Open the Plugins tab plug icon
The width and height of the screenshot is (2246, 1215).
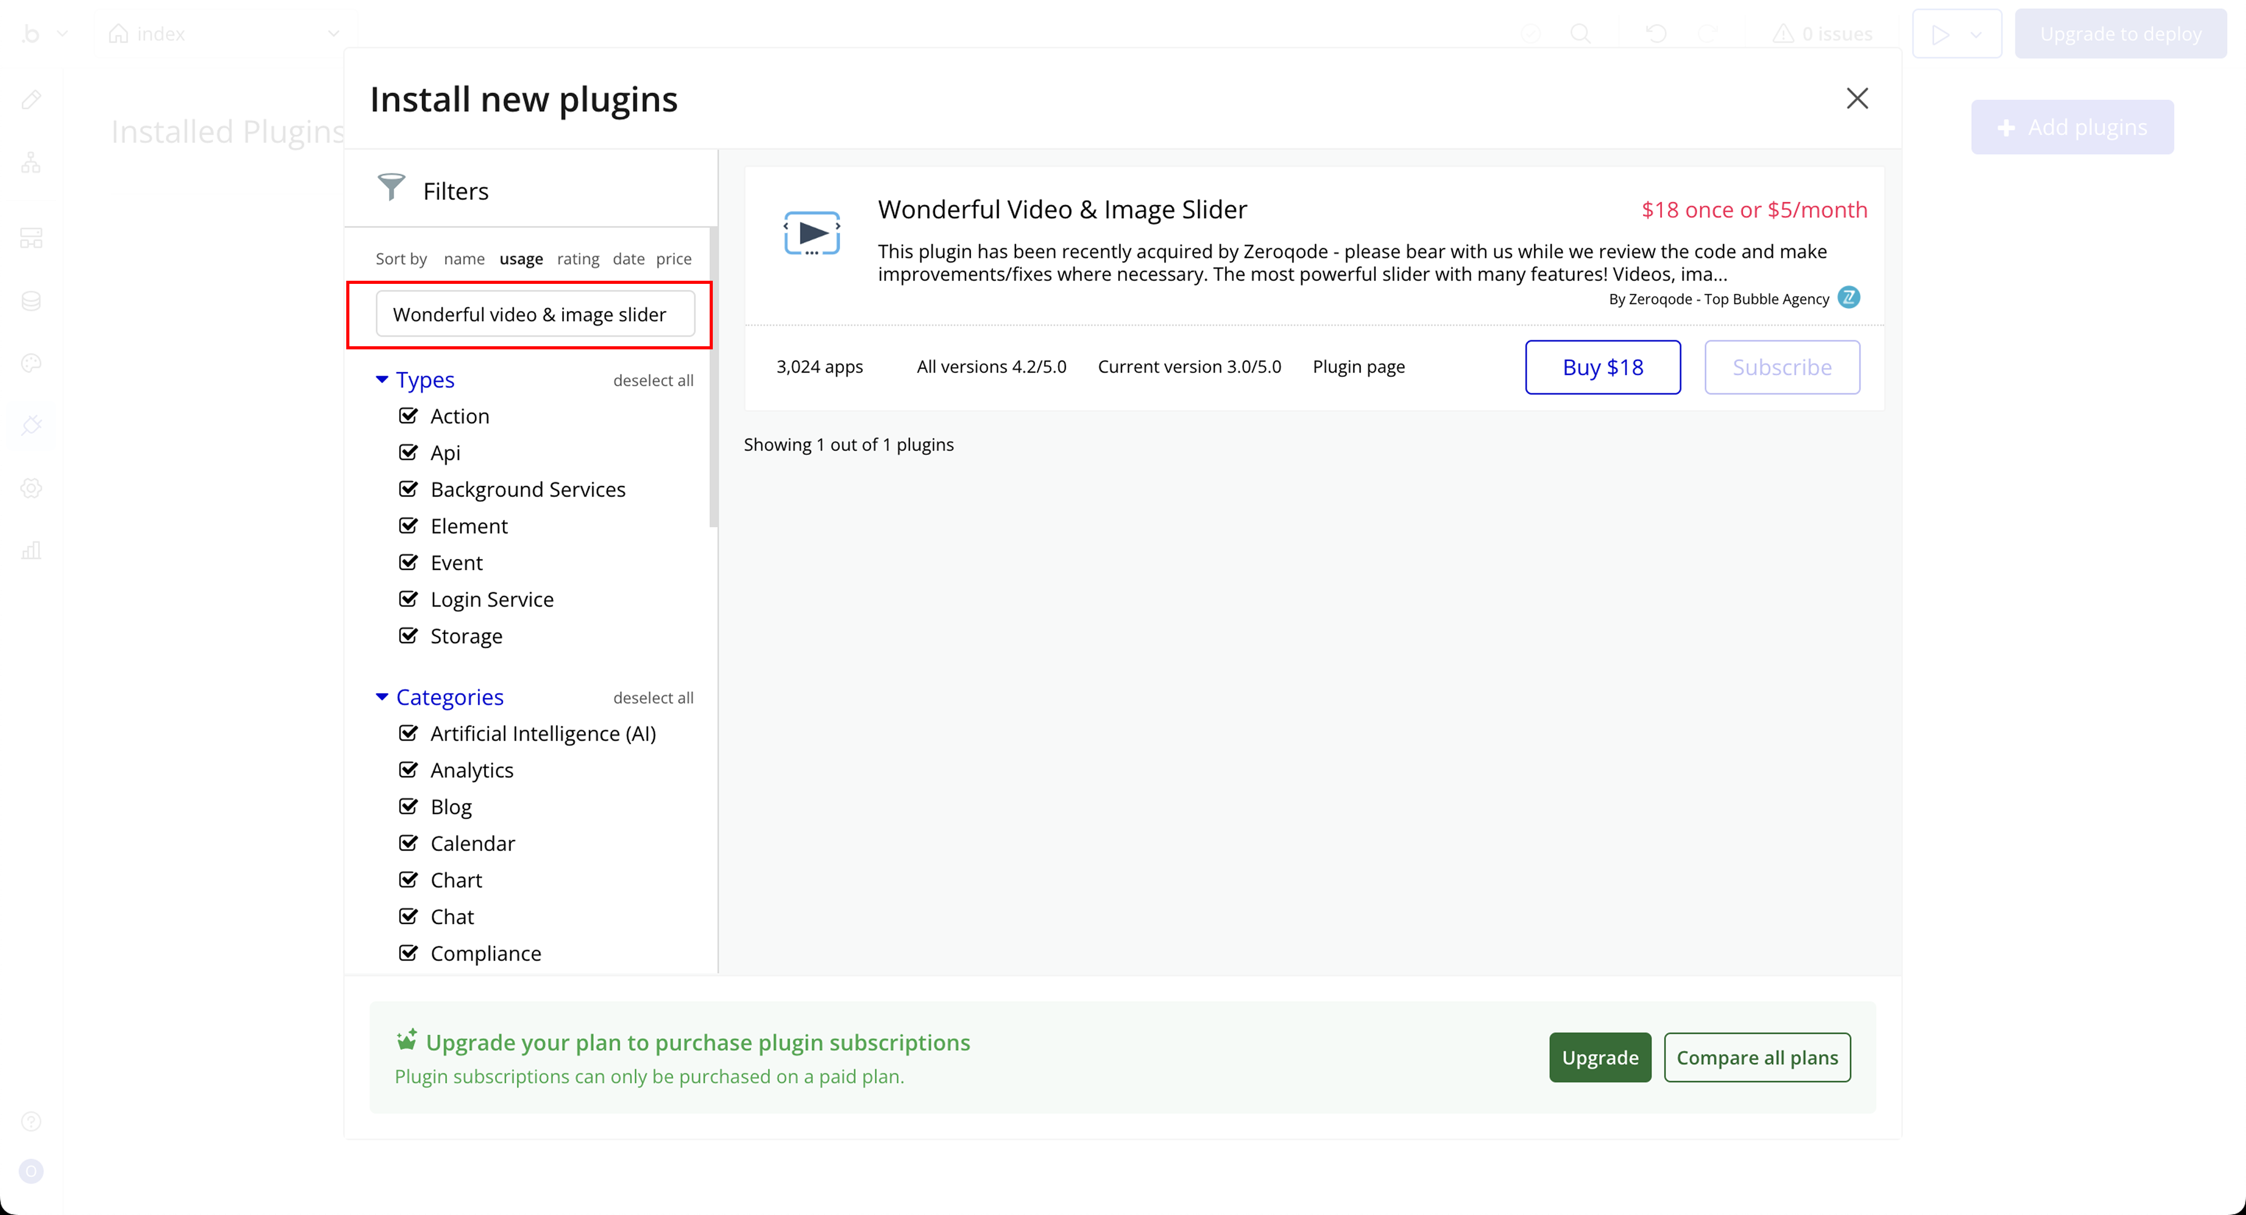click(x=31, y=425)
